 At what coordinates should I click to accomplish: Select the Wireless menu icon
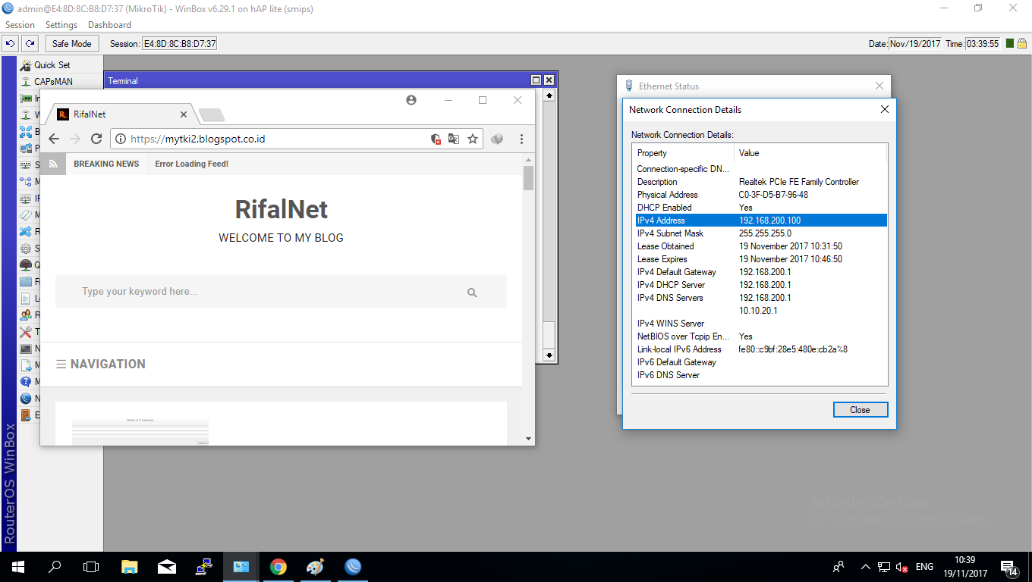(24, 114)
